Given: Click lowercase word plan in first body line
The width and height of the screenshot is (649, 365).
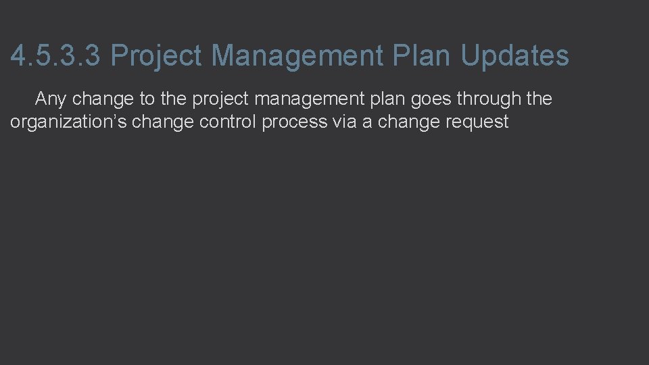Looking at the screenshot, I should tap(387, 100).
